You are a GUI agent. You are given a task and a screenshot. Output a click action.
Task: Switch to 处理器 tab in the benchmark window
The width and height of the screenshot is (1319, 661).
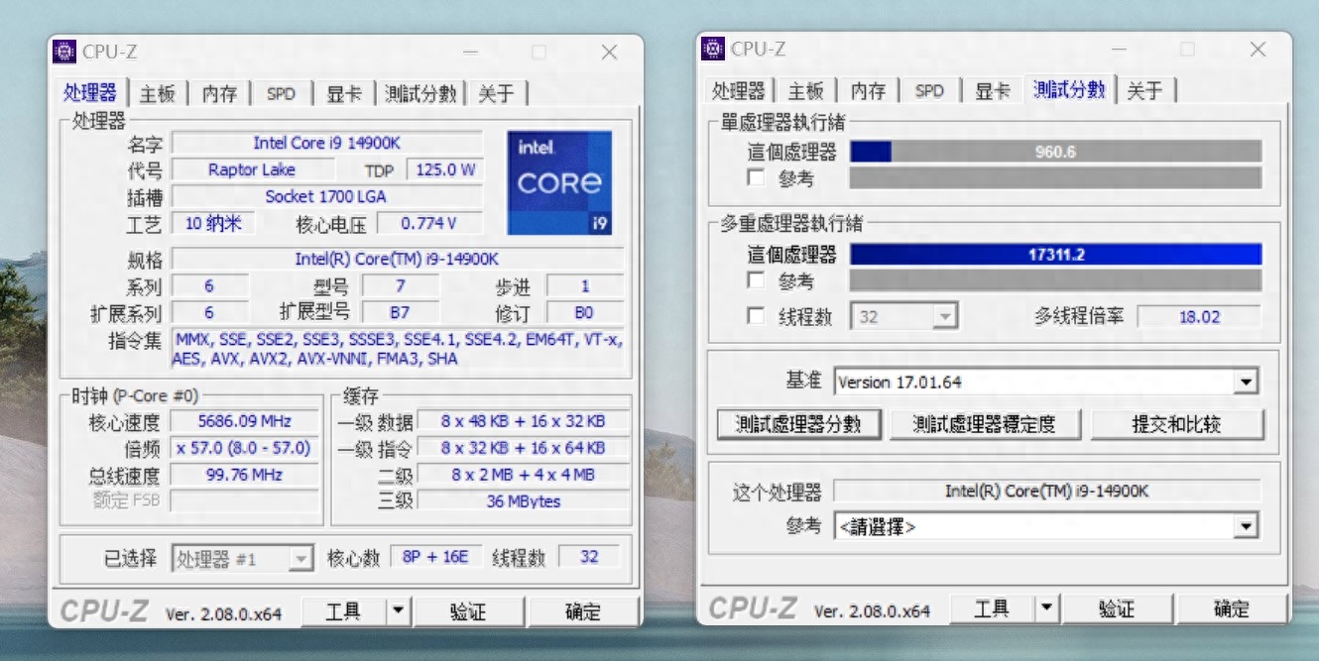(739, 90)
